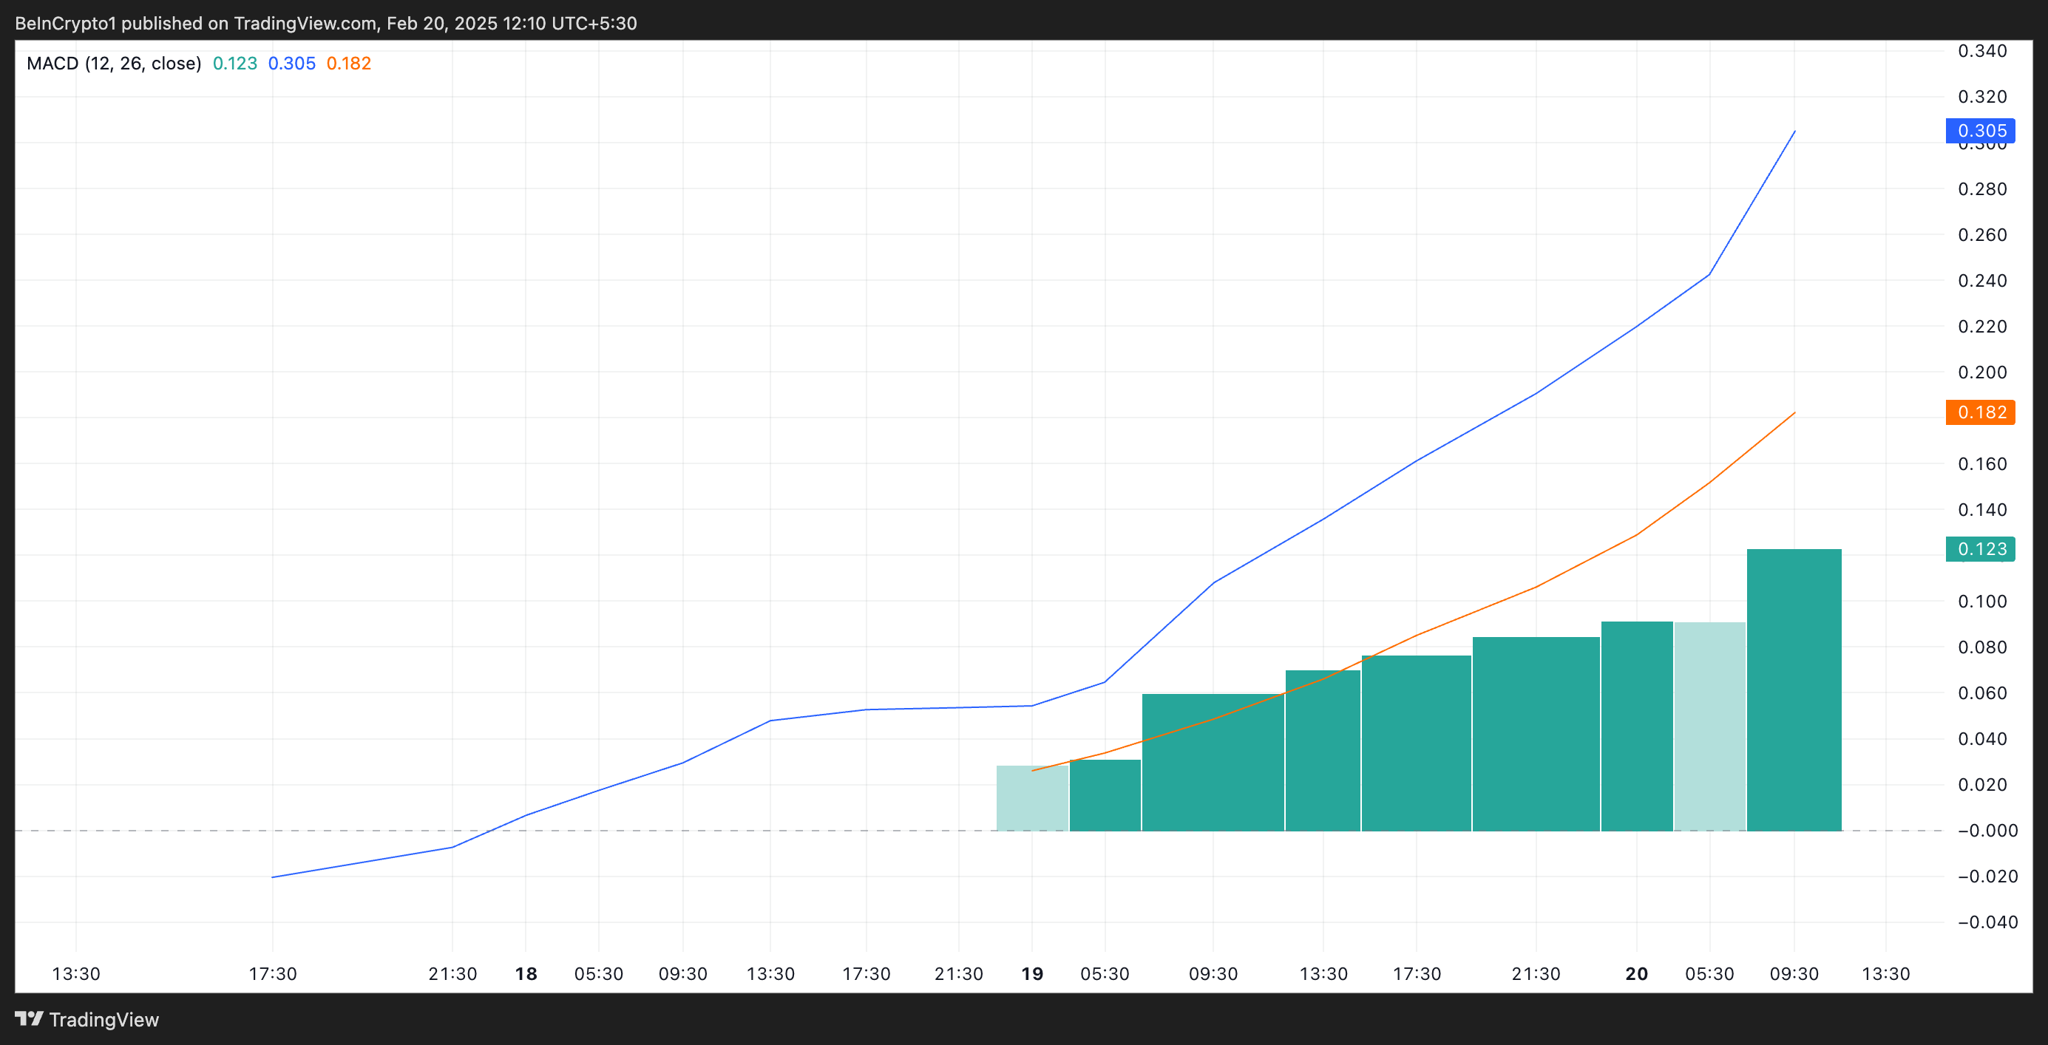Image resolution: width=2048 pixels, height=1045 pixels.
Task: Click the green 0.123 histogram legend value
Action: pos(234,64)
